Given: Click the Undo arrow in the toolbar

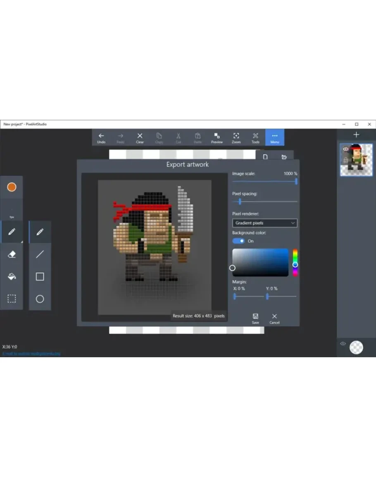Looking at the screenshot, I should point(101,138).
